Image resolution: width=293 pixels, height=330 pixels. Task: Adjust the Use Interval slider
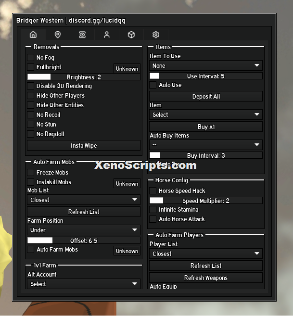(206, 76)
